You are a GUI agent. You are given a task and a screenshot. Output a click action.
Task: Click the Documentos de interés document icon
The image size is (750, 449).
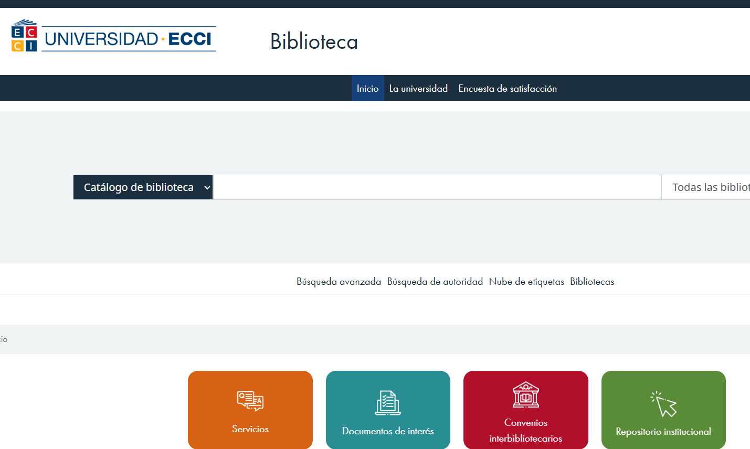tap(388, 403)
